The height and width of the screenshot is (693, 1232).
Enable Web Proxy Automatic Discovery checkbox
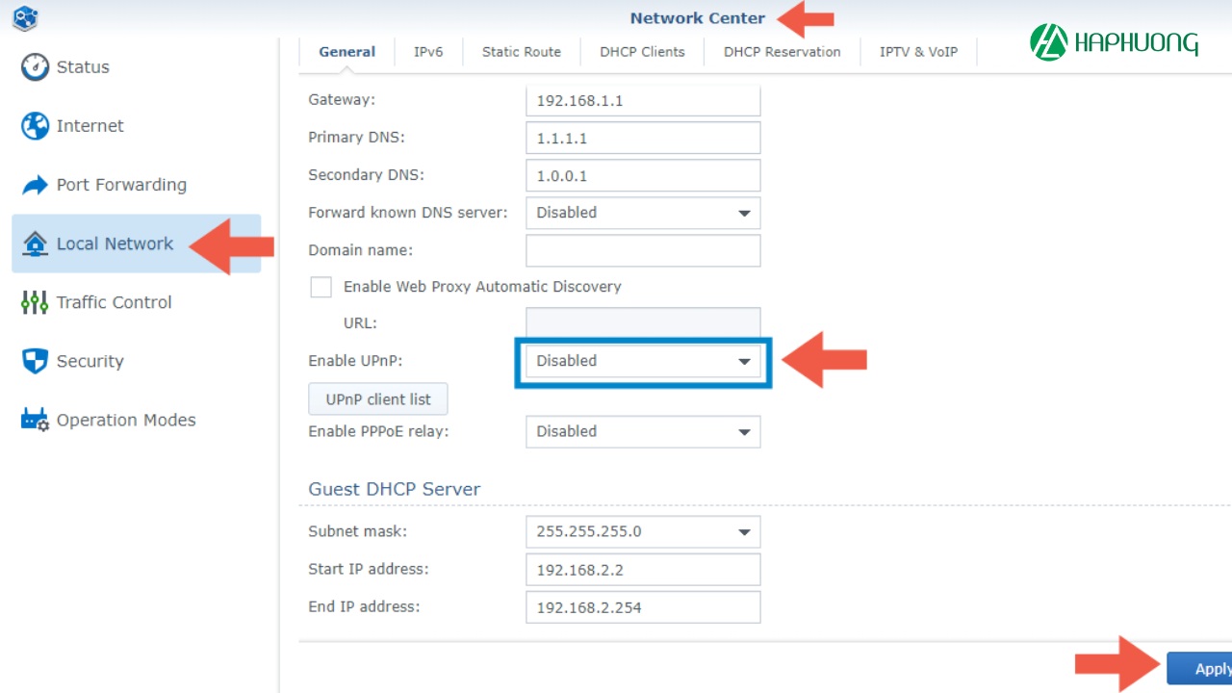321,287
